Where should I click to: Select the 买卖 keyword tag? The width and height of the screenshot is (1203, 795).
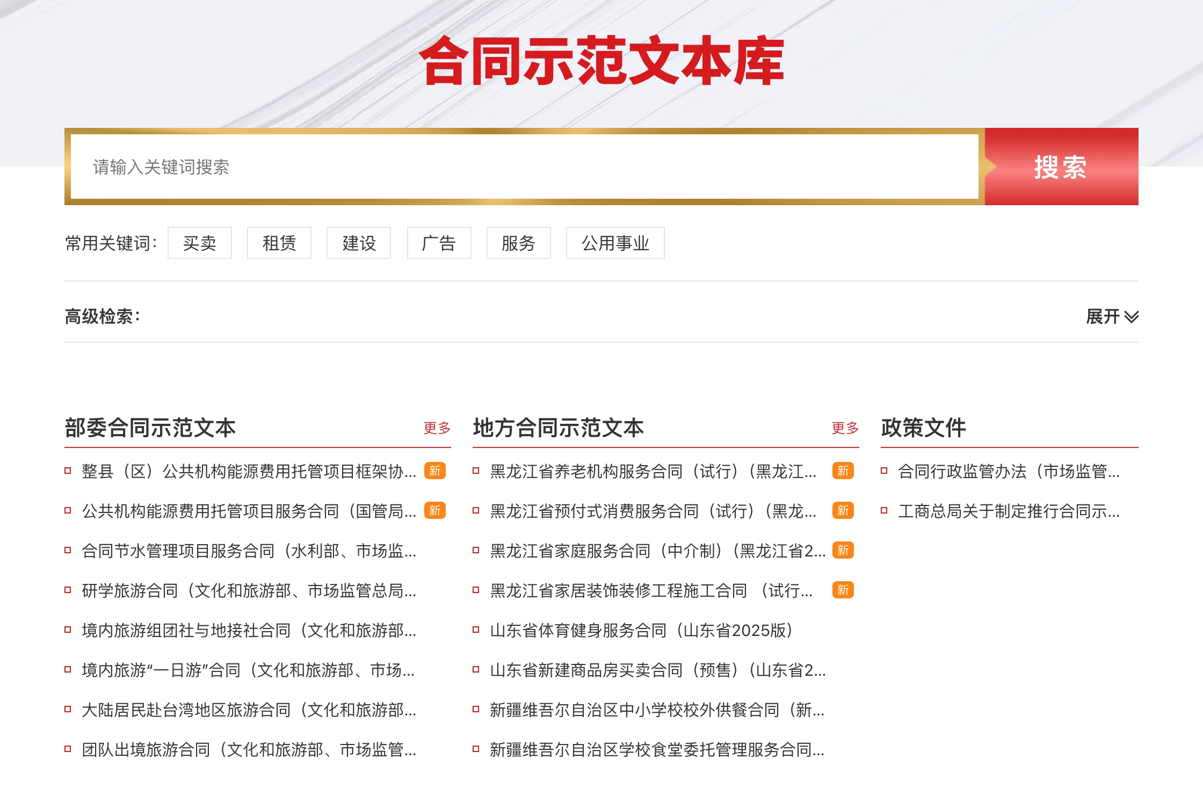click(x=200, y=243)
